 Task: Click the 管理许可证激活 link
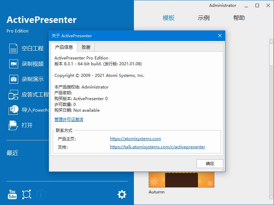(x=69, y=119)
